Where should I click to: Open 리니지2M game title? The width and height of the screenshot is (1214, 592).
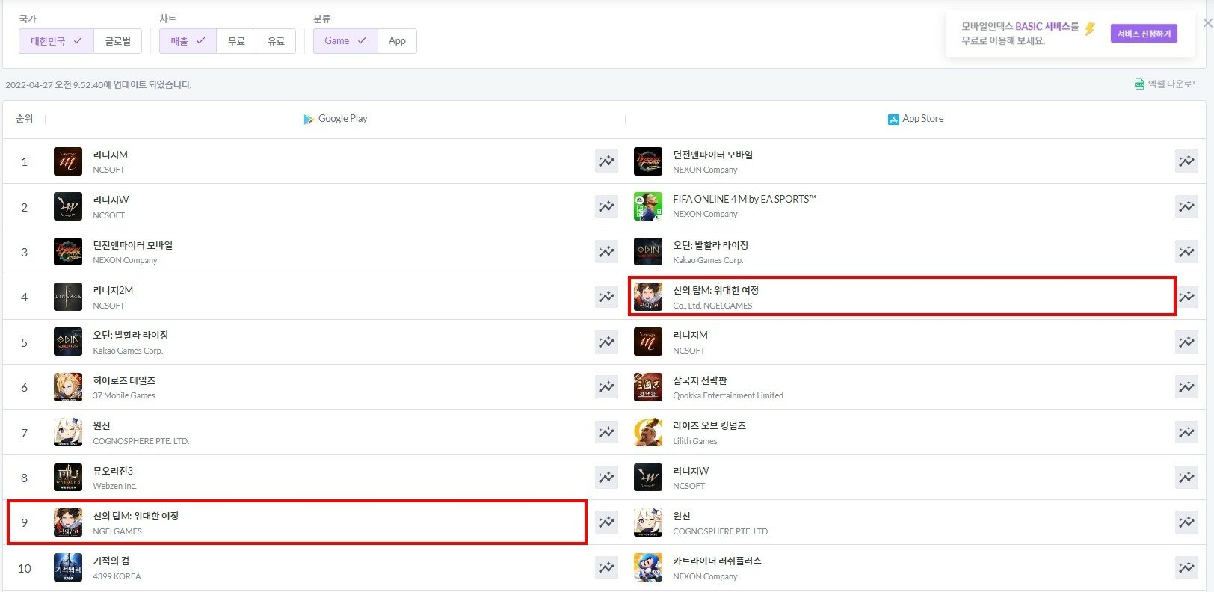coord(113,290)
